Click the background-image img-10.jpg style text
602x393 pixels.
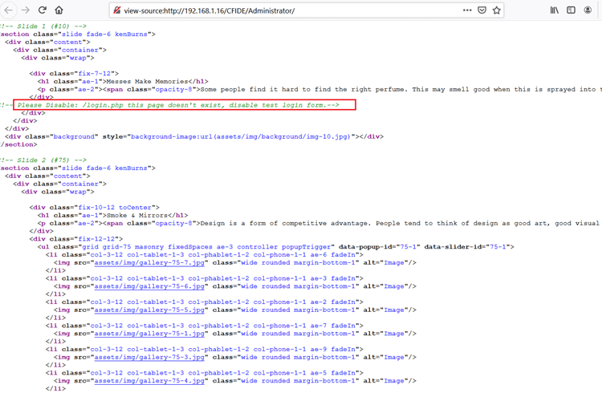(241, 136)
